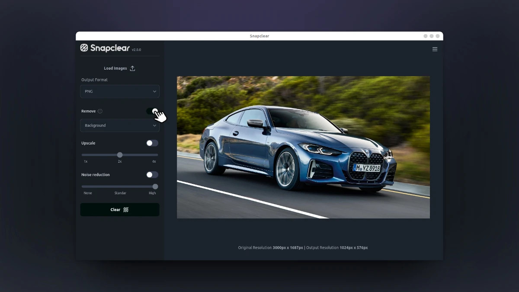Click the Noise reduction slider handle at High
The height and width of the screenshot is (292, 519).
(x=155, y=186)
